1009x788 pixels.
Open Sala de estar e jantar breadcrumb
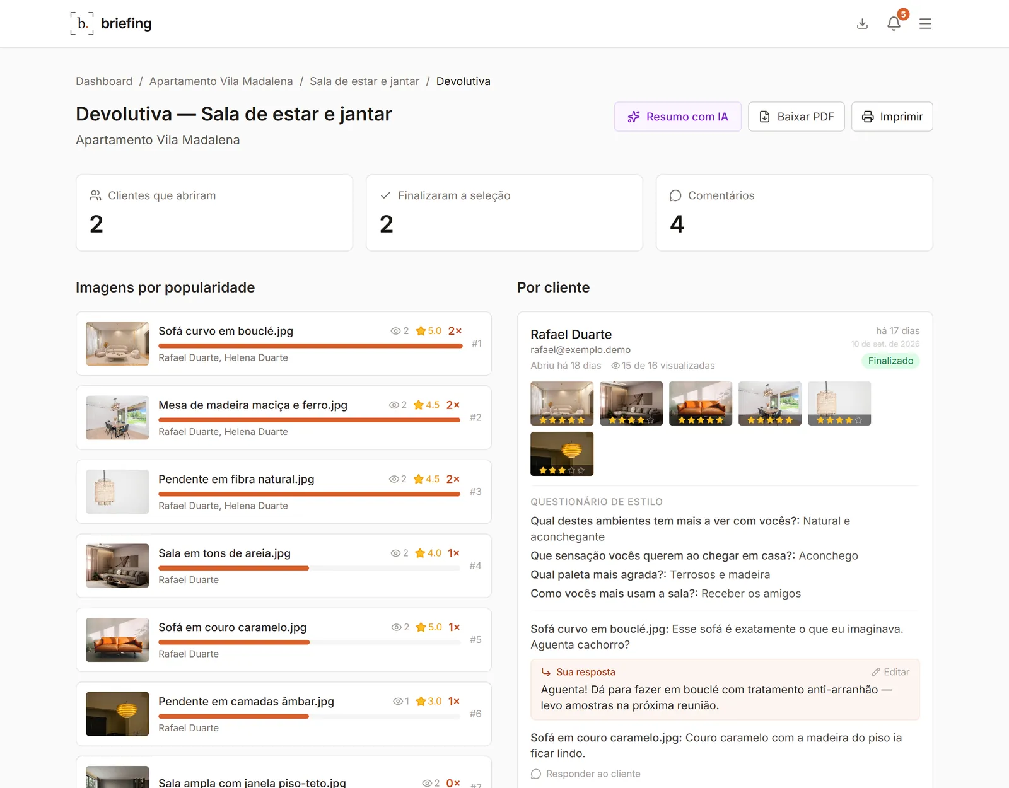pyautogui.click(x=365, y=81)
